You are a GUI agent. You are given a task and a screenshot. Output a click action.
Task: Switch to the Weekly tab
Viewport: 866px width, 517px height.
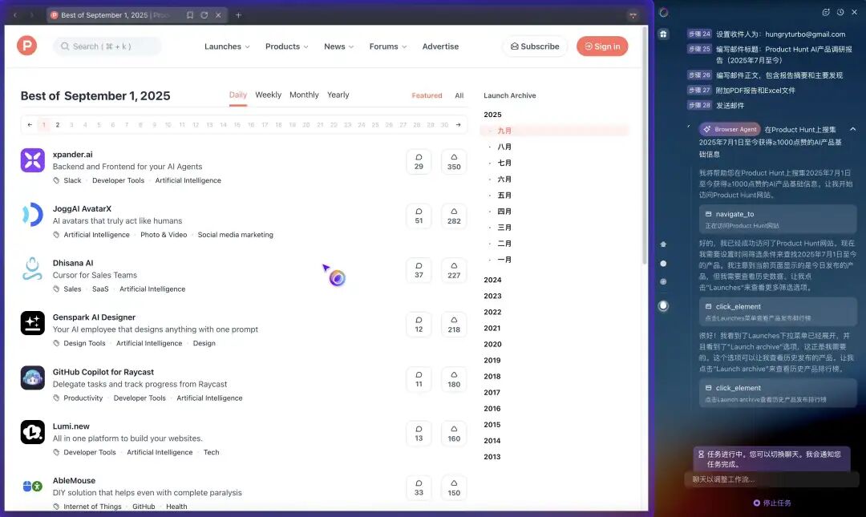[269, 95]
